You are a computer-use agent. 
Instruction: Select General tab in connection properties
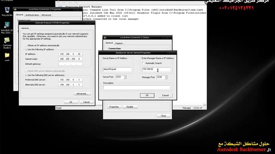[x=19, y=15]
